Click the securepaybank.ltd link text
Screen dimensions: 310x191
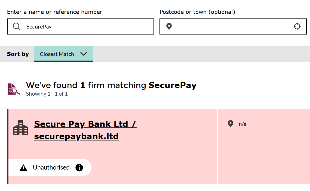76,136
